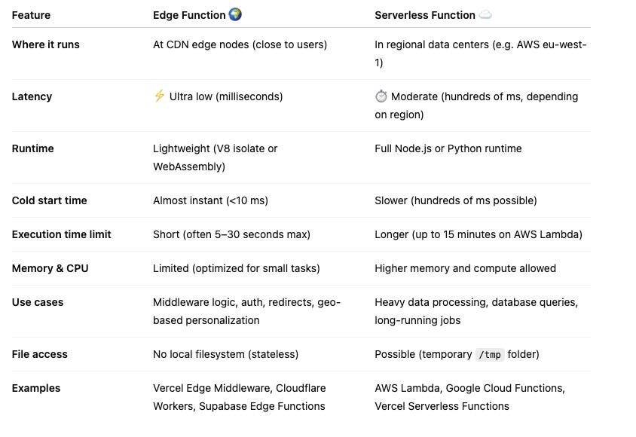Click the stopwatch icon before Moderate
Viewport: 636px width, 437px height.
(381, 96)
